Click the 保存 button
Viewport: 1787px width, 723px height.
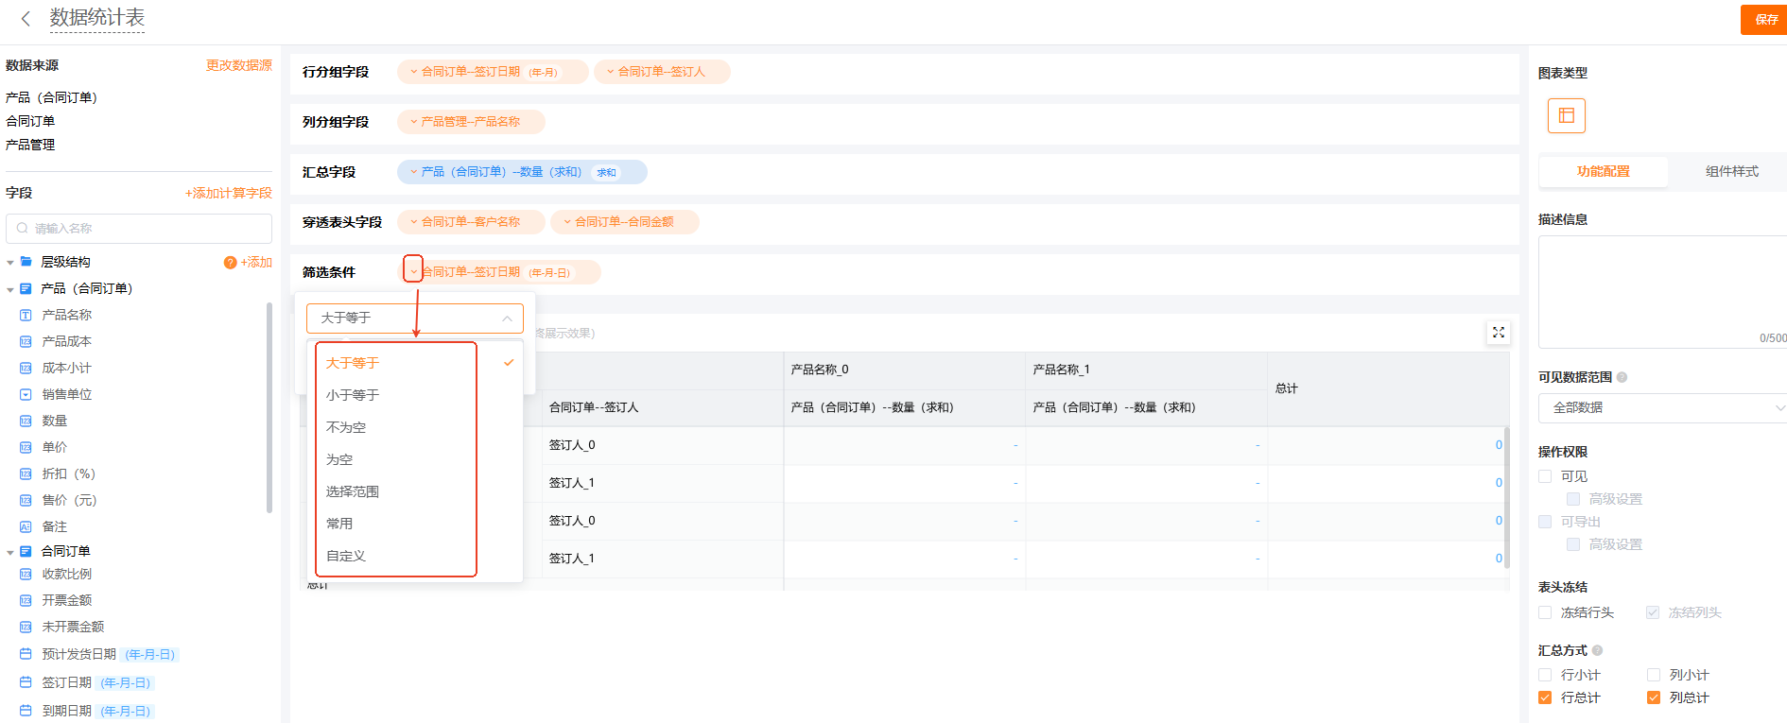point(1765,20)
